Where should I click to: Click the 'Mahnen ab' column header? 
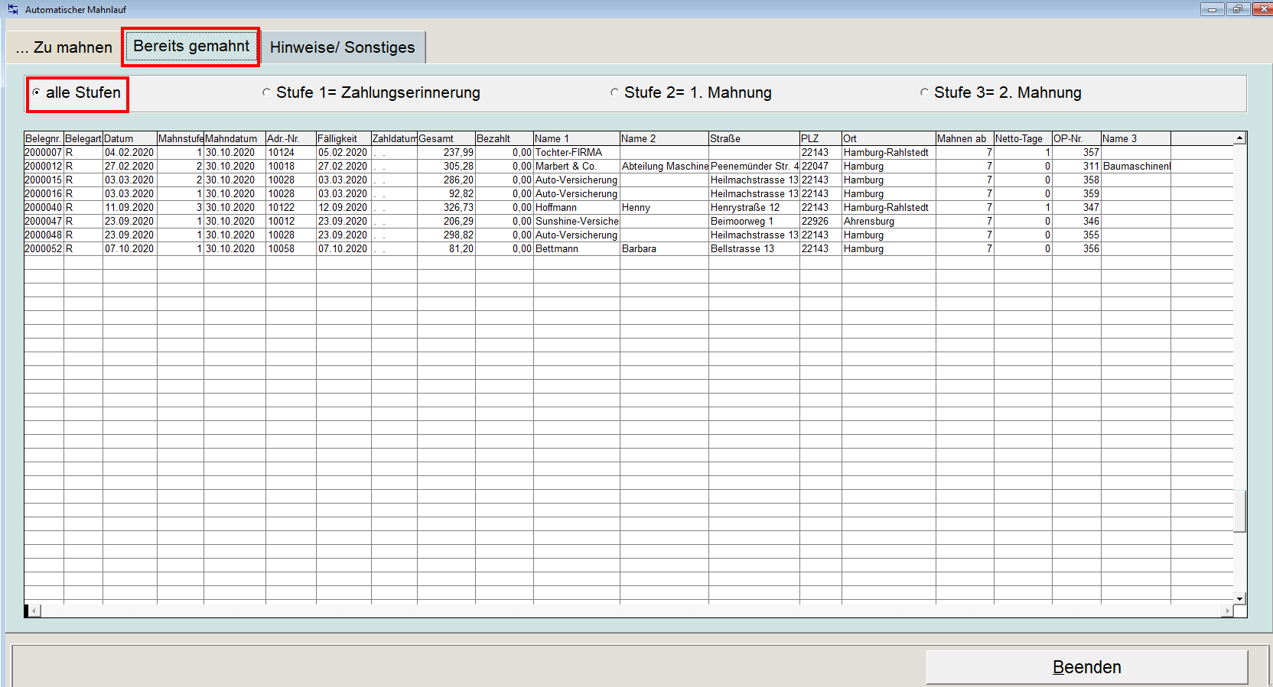965,138
